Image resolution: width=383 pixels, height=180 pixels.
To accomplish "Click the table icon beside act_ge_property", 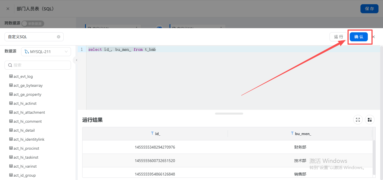I will 11,94.
